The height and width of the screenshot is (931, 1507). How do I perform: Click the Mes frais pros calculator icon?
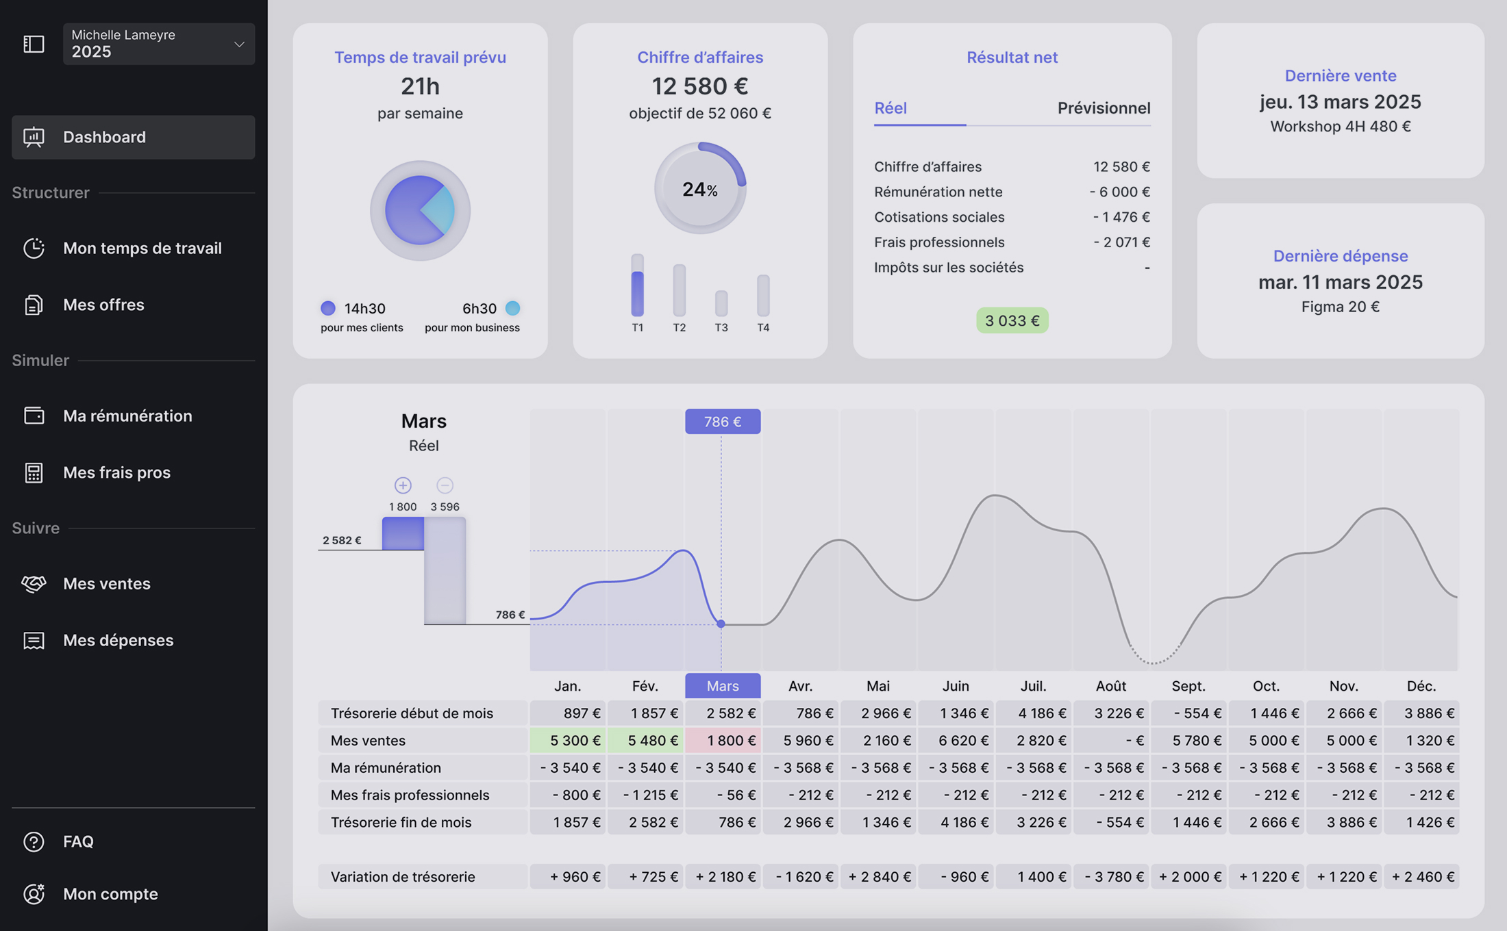[34, 472]
